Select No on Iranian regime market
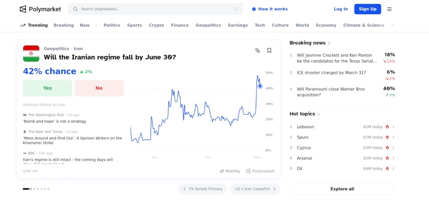Viewport: 429px width, 202px height. click(x=99, y=88)
